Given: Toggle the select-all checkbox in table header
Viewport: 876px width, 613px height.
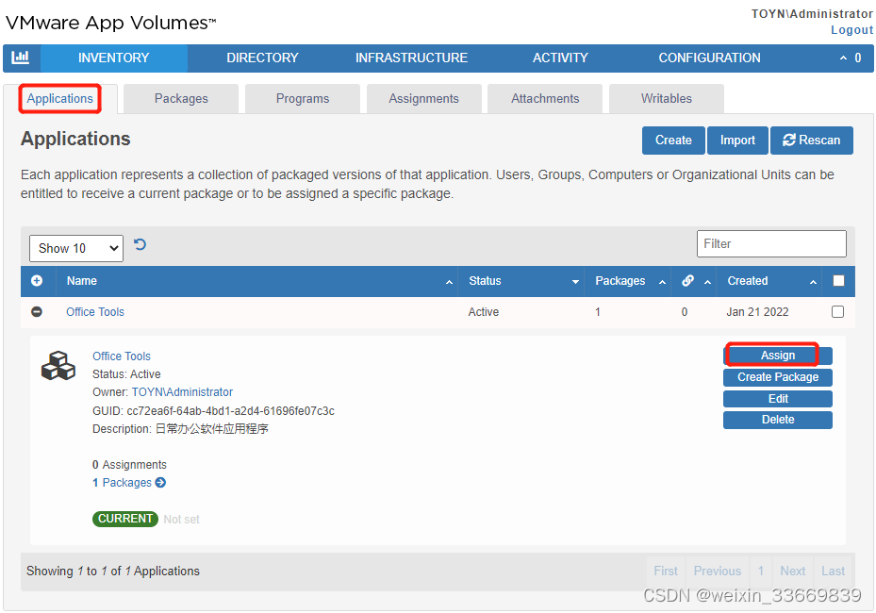Looking at the screenshot, I should 838,280.
